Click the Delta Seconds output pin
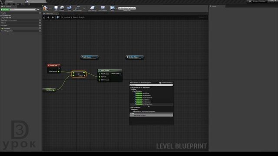 point(59,71)
